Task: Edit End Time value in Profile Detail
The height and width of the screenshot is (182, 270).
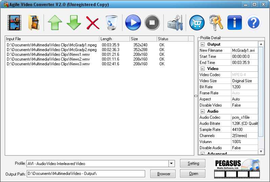Action: click(245, 63)
